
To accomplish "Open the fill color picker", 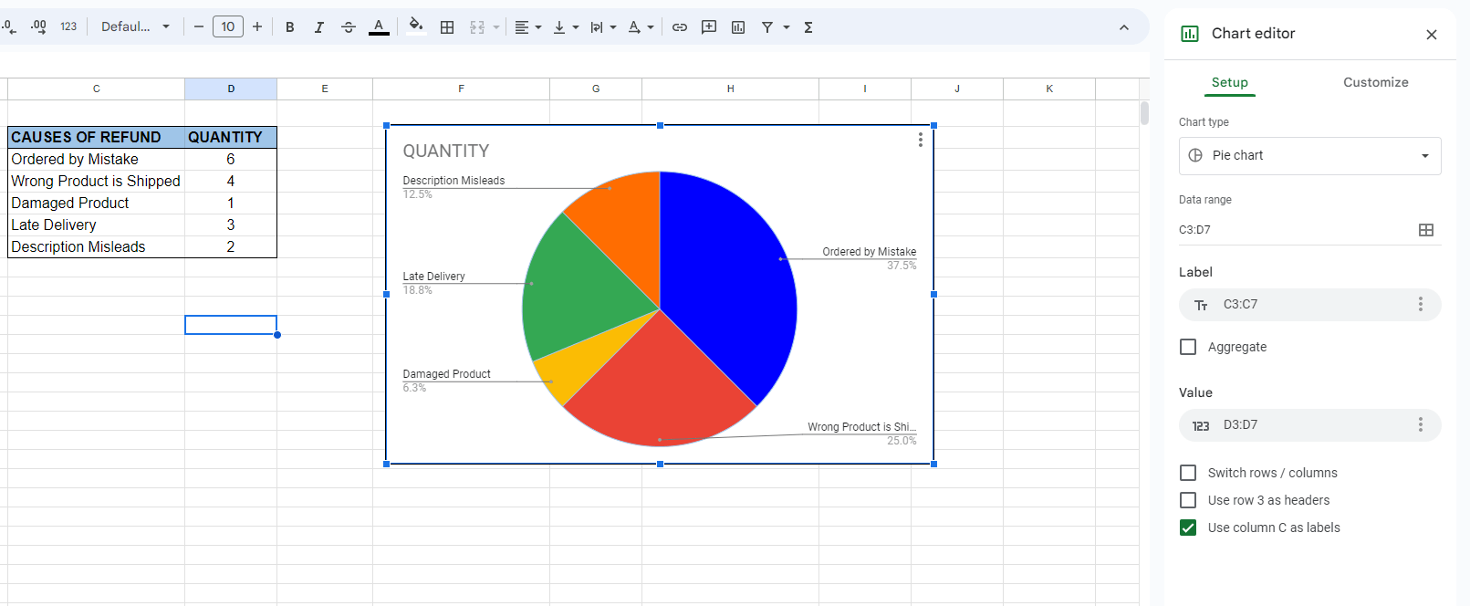I will (x=416, y=26).
